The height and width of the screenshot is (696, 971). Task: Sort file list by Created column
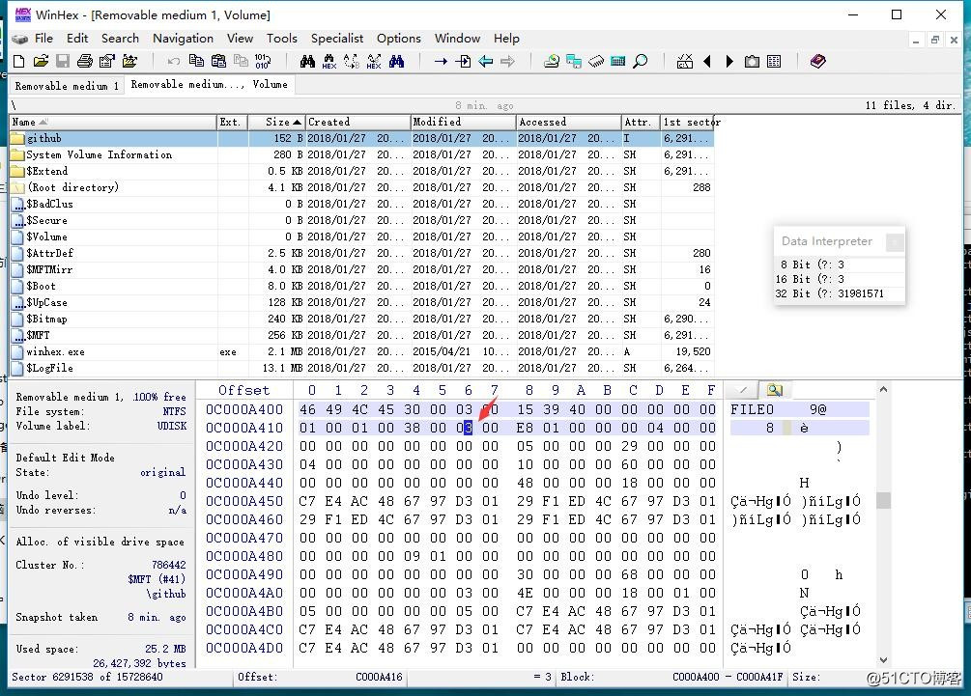click(357, 122)
